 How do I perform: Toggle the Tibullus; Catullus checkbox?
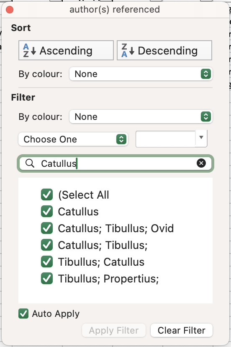[47, 262]
